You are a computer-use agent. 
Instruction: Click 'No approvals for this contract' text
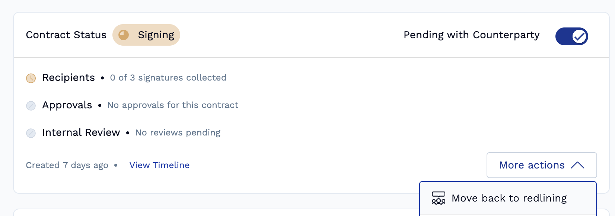173,105
